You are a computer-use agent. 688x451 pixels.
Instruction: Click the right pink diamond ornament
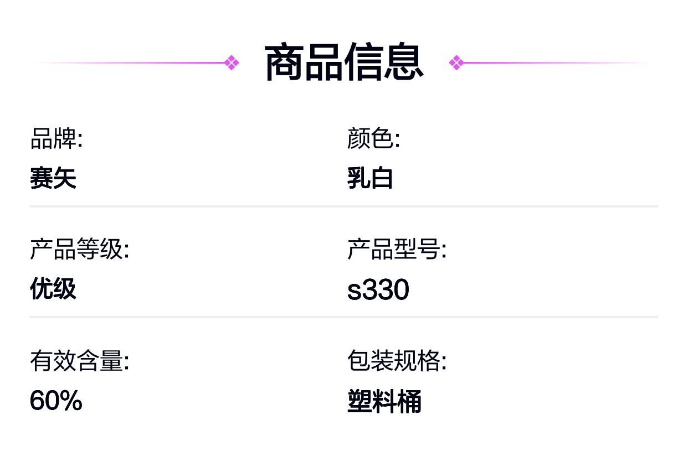click(x=456, y=63)
